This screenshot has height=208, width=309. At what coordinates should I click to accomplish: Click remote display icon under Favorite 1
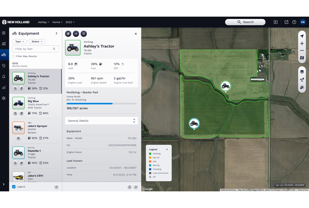pos(22,163)
